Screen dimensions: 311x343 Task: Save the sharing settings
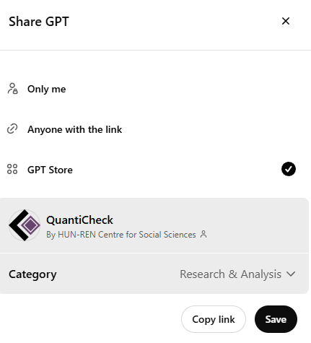[x=276, y=319]
